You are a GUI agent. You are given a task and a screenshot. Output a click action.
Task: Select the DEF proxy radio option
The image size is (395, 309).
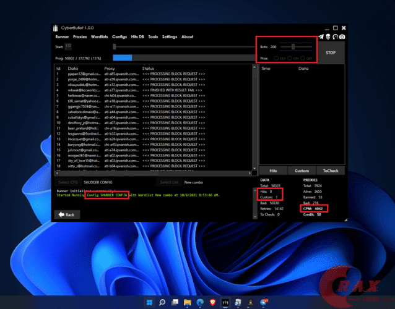[x=277, y=57]
